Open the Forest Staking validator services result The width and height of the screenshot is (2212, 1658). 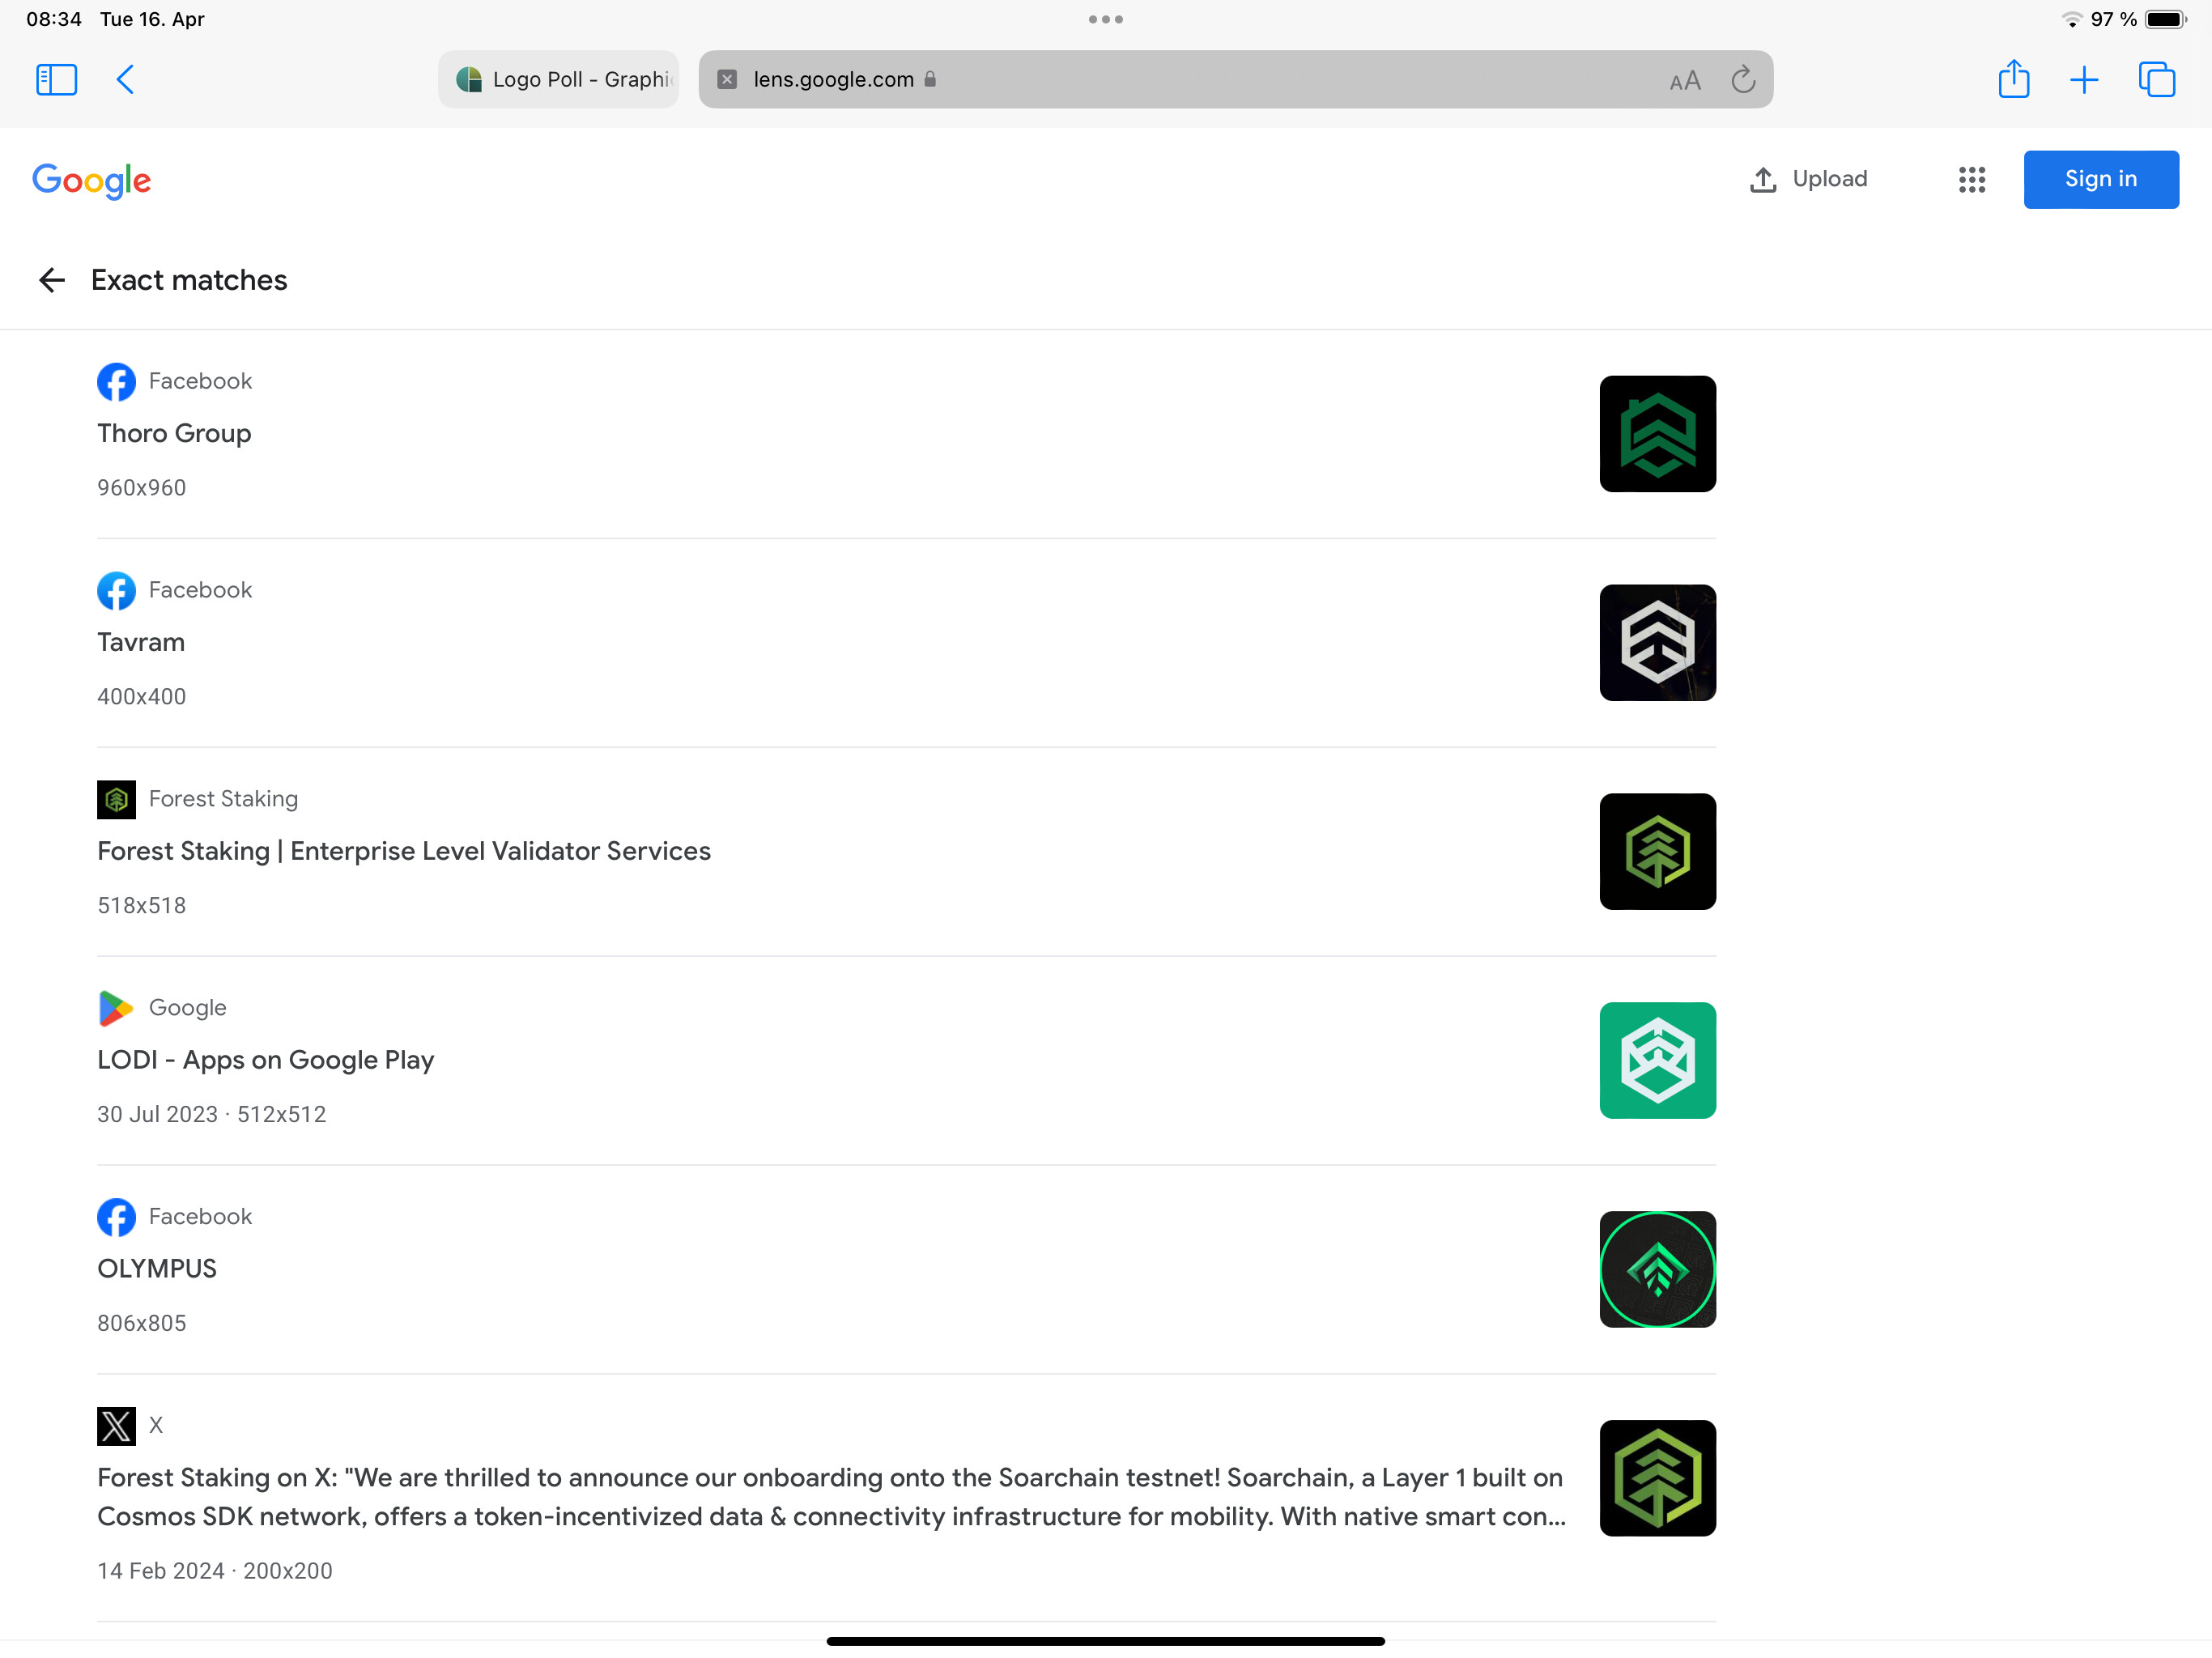404,851
